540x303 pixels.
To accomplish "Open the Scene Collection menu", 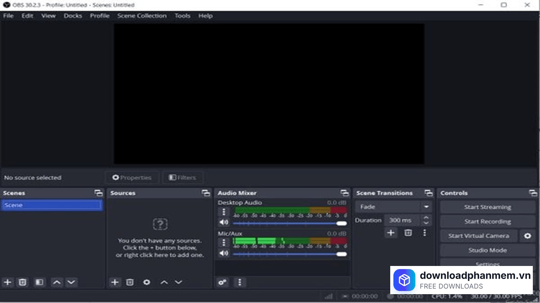I will [142, 16].
